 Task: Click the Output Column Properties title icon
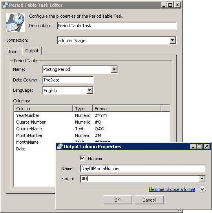(x=60, y=146)
